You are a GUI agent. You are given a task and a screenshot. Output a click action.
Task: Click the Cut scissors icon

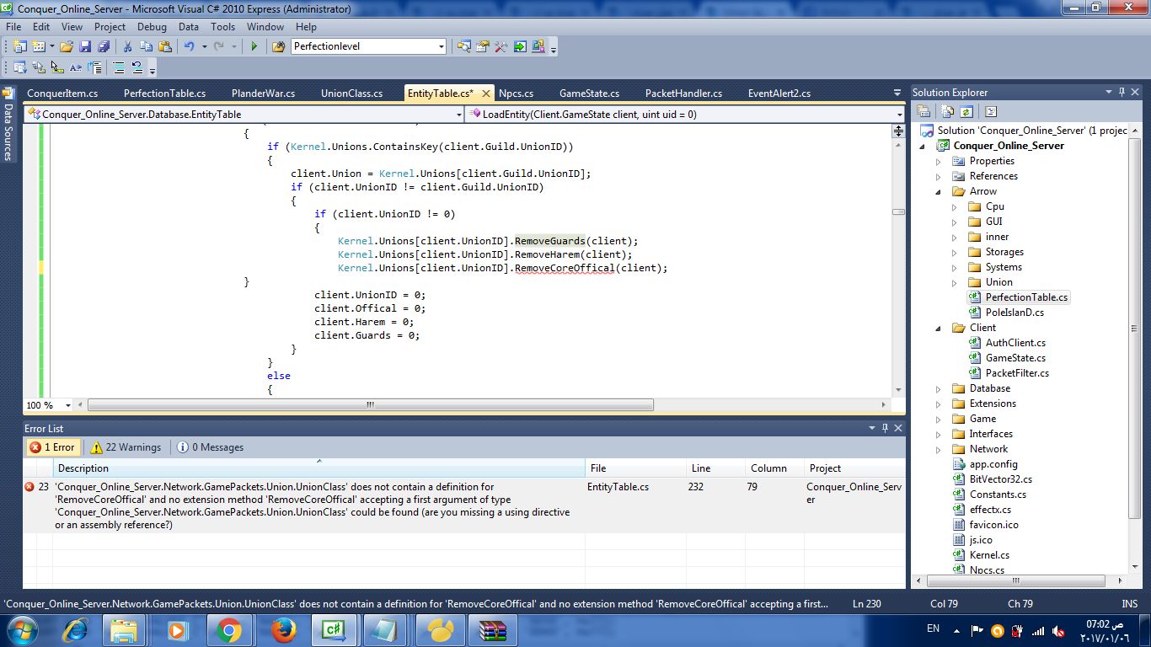(127, 46)
